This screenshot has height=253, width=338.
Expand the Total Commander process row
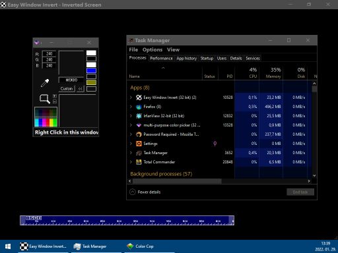coord(131,162)
